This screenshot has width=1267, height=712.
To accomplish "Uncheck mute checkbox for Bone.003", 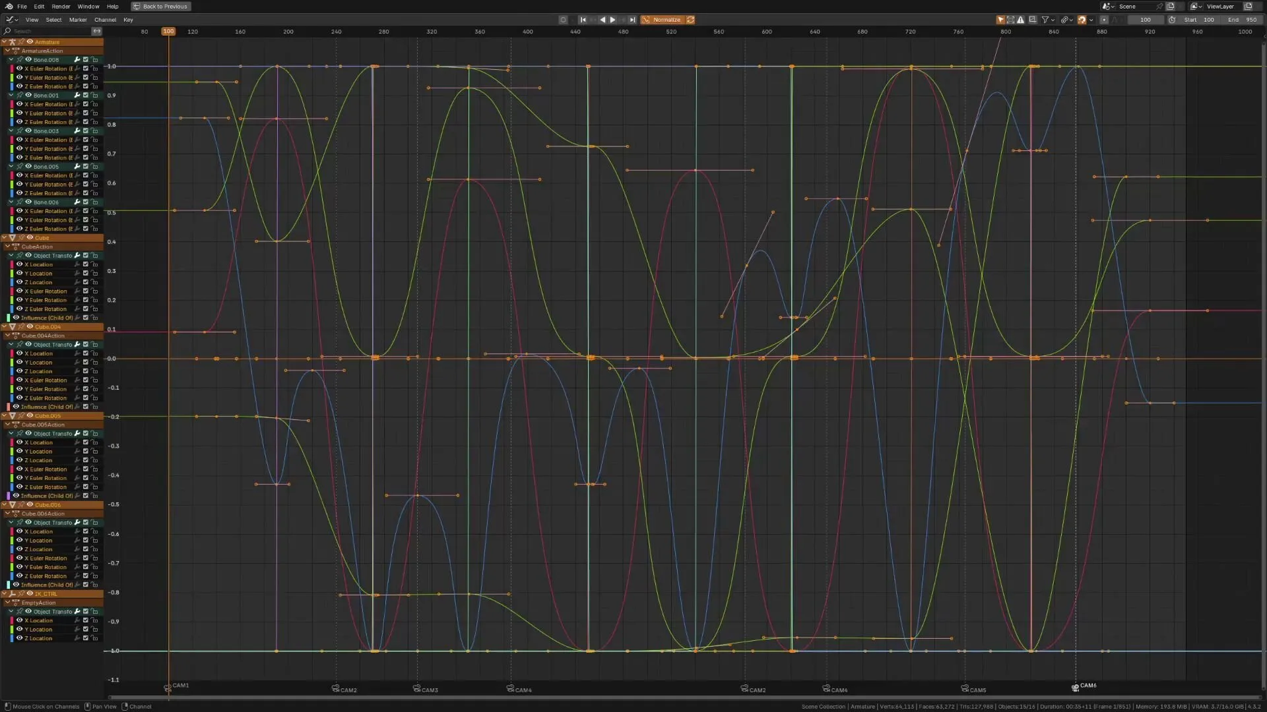I will tap(86, 131).
